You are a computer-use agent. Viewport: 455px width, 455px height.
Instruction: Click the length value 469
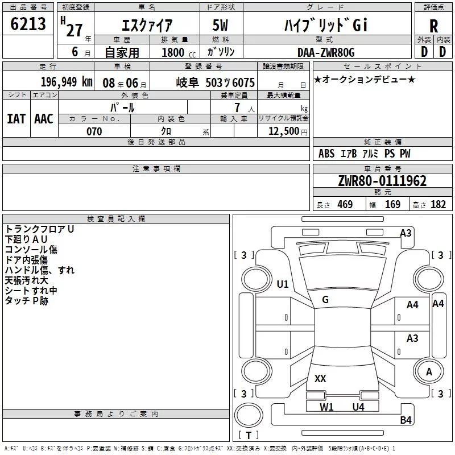[345, 205]
